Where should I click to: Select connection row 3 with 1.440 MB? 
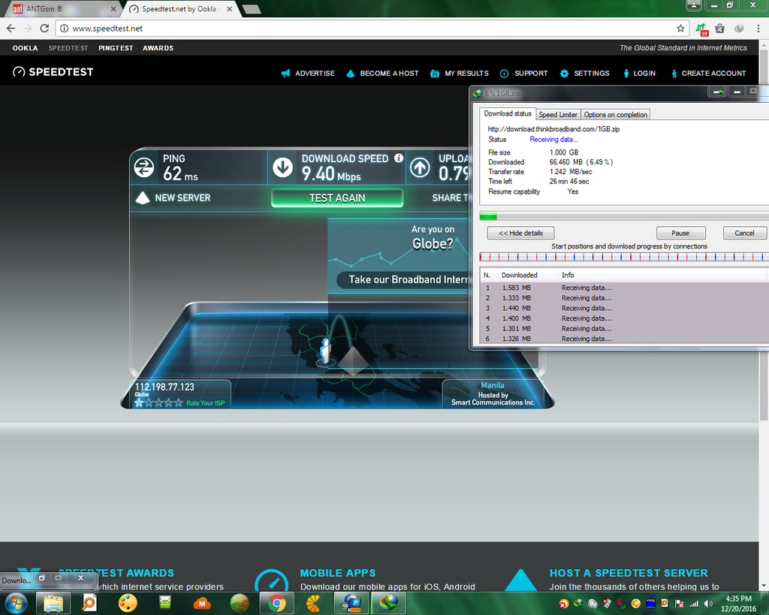pyautogui.click(x=624, y=308)
